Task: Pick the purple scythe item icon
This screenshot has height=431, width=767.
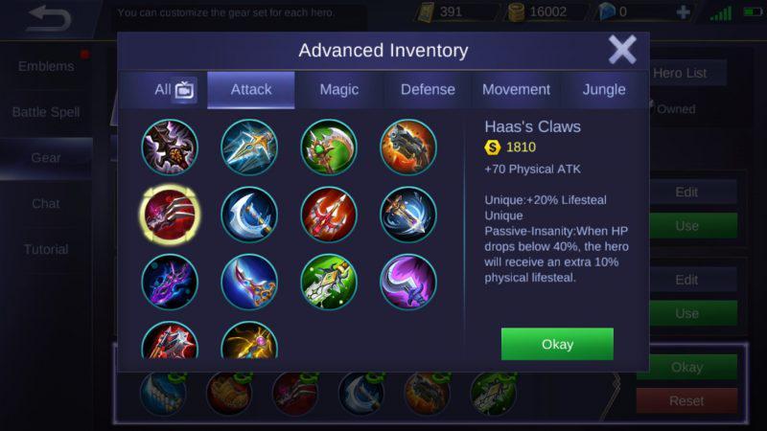Action: point(408,282)
